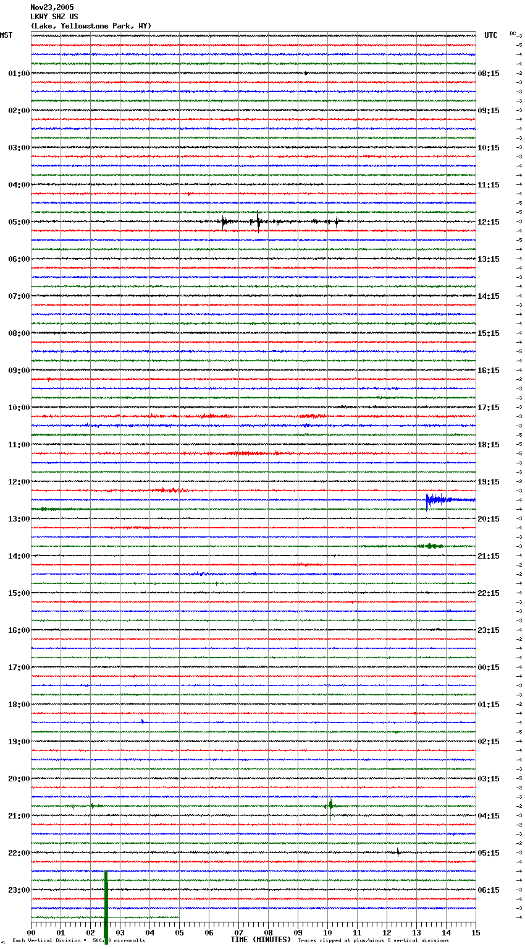Screen dimensions: 525x949
Task: Click the small blue blip below the 18:00 trace
Action: coord(142,721)
